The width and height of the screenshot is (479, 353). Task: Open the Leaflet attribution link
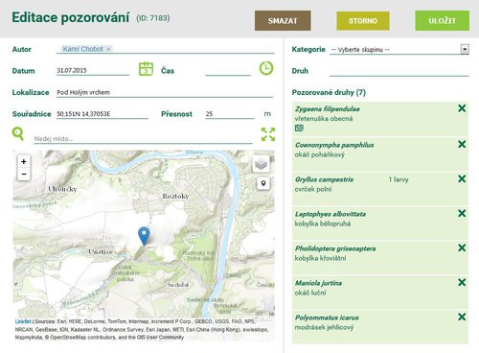[23, 321]
